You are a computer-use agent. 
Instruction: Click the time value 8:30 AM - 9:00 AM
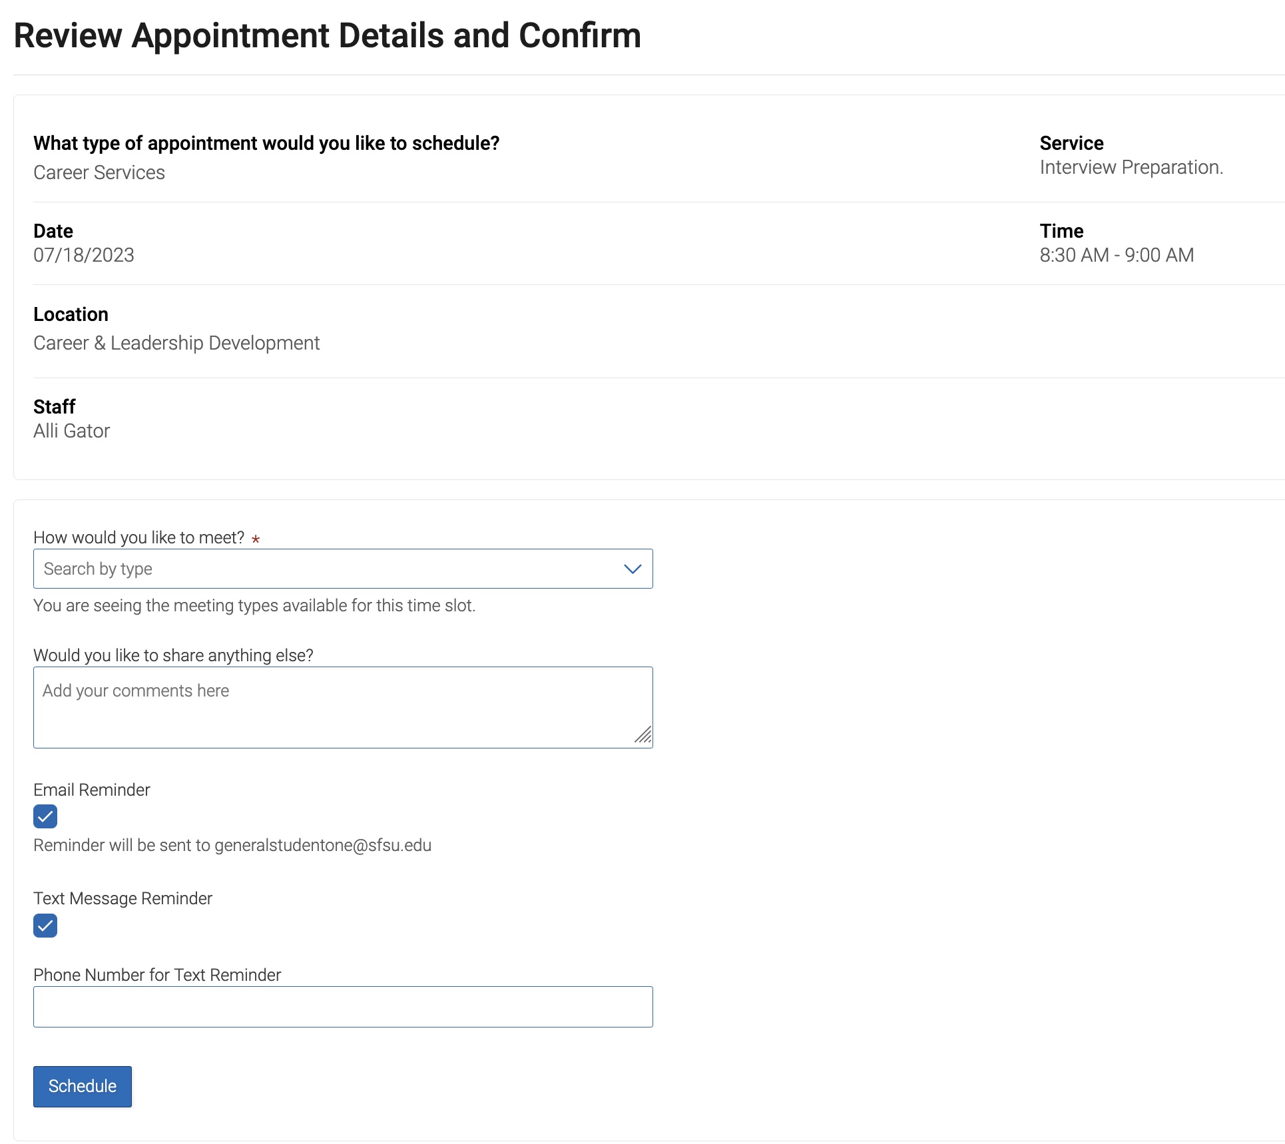pos(1117,255)
